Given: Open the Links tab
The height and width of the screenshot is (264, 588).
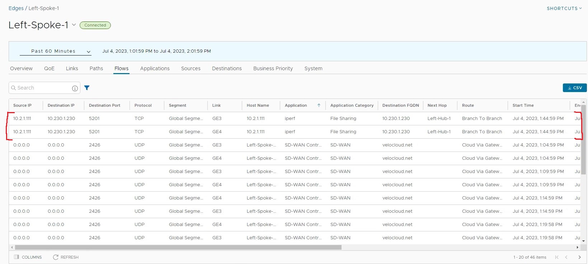Looking at the screenshot, I should tap(72, 68).
